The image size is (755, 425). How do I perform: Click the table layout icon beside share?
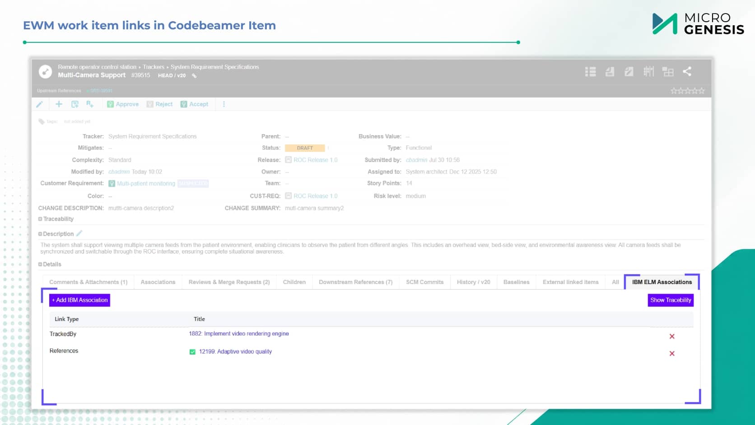(x=668, y=71)
